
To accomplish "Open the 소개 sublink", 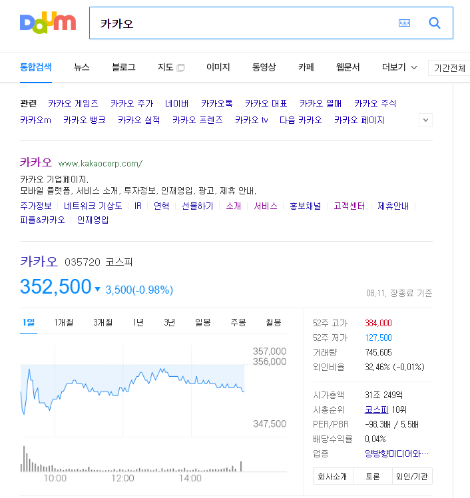I will [234, 206].
